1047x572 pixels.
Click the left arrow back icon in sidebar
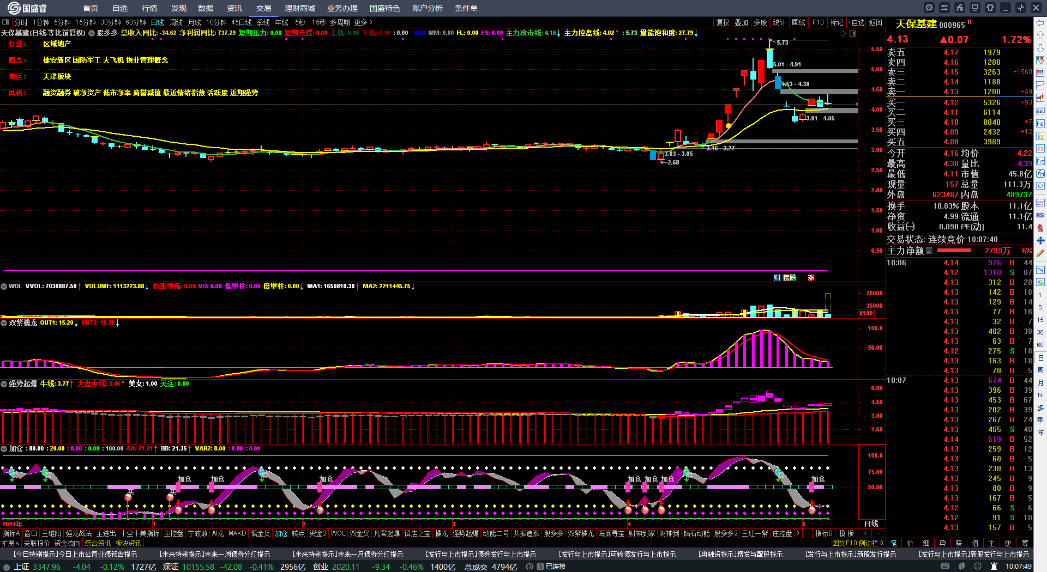click(x=1040, y=23)
